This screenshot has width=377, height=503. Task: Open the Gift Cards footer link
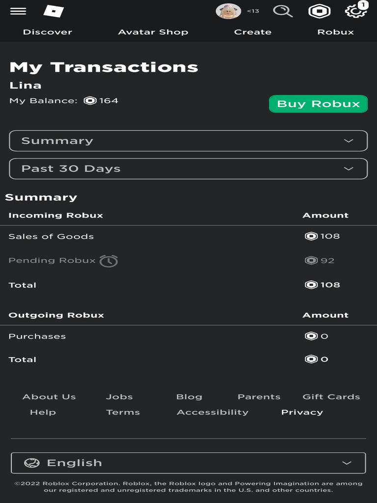331,397
